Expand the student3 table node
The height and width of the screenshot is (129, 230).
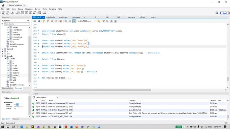coord(8,75)
